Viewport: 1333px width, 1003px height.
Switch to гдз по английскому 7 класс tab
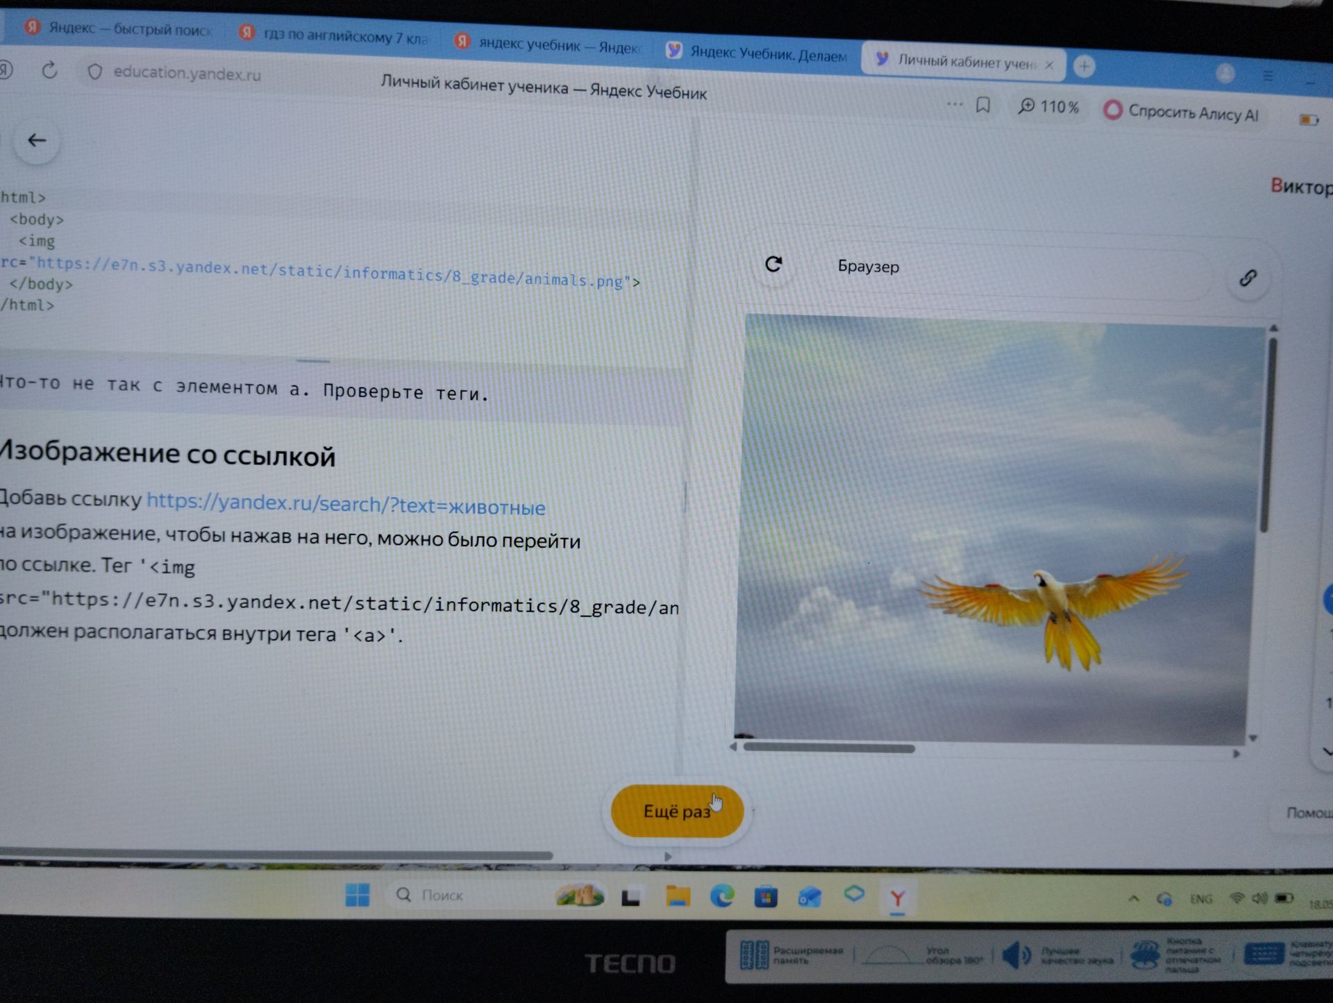coord(335,35)
